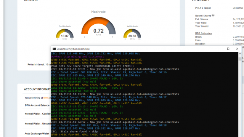244x137 pixels.
Task: Click the cmd.exe window title text
Action: click(x=73, y=49)
